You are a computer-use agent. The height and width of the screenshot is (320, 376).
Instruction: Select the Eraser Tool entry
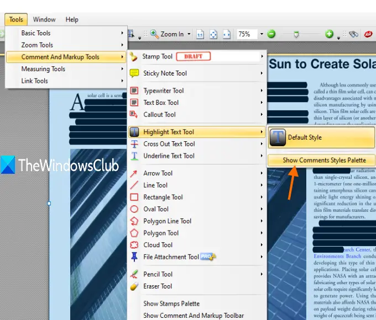tap(197, 286)
